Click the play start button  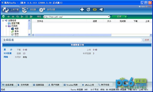point(22,17)
